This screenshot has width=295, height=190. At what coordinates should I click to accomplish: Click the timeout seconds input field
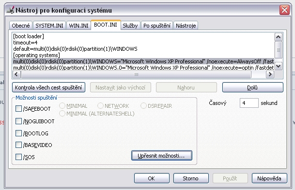[249, 103]
